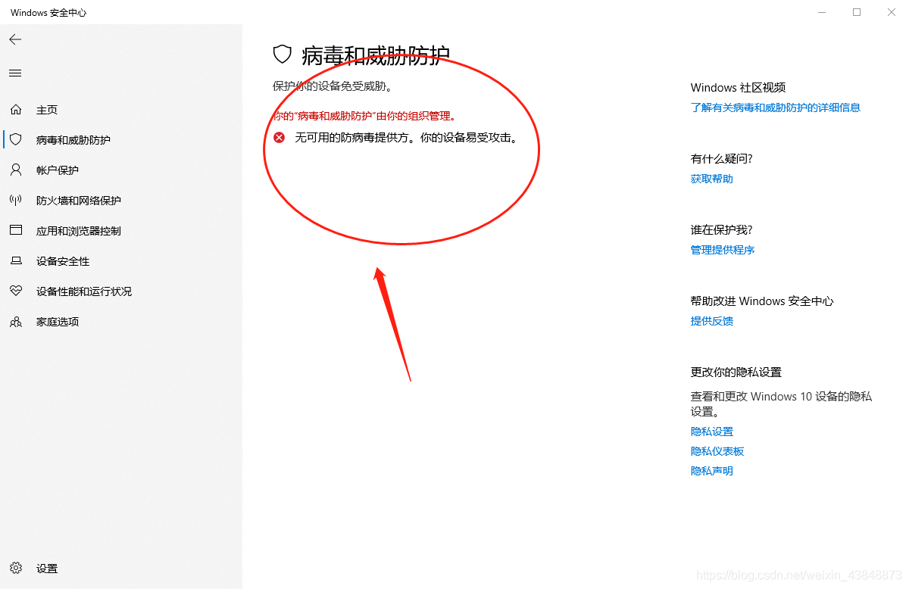The image size is (909, 589).
Task: Click the 病毒和威胁防护 page heading shield
Action: pos(282,54)
